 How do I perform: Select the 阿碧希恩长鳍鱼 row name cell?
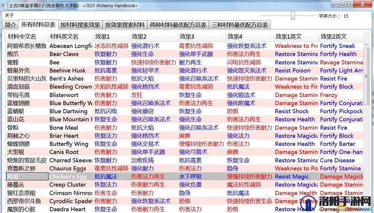27,46
